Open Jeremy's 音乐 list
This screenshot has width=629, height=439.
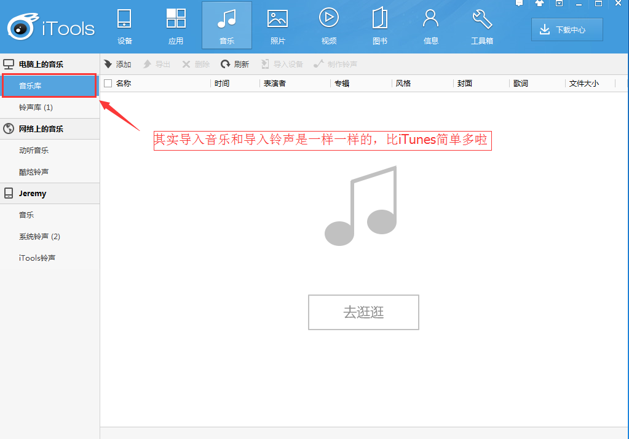coord(50,215)
